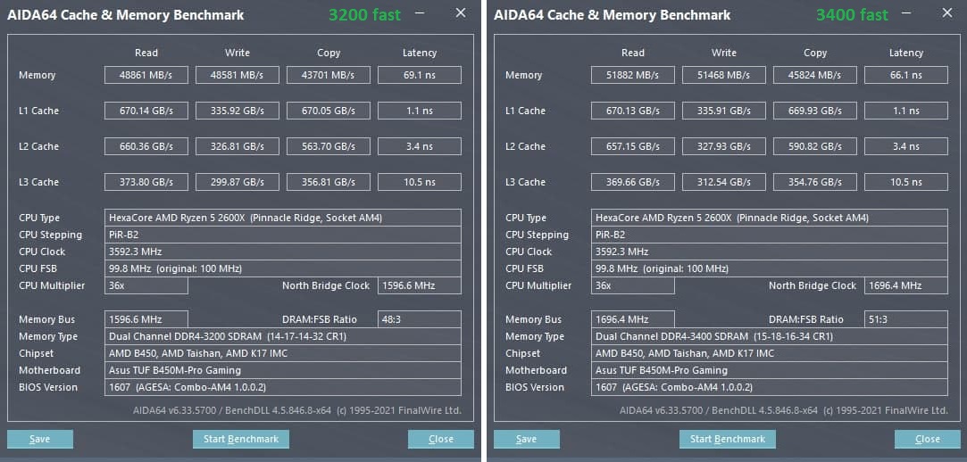Click the DRAM:FSB Ratio field showing 51:3

pyautogui.click(x=906, y=319)
